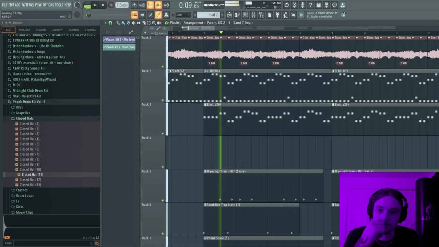Adjust the main volume knob
The height and width of the screenshot is (247, 439).
coord(78,5)
